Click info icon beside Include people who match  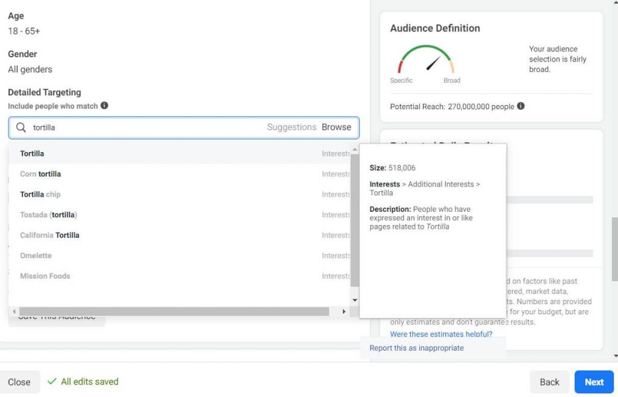pos(104,106)
